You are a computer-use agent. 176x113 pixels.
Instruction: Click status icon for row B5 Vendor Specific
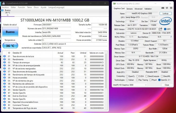click(x=5, y=90)
